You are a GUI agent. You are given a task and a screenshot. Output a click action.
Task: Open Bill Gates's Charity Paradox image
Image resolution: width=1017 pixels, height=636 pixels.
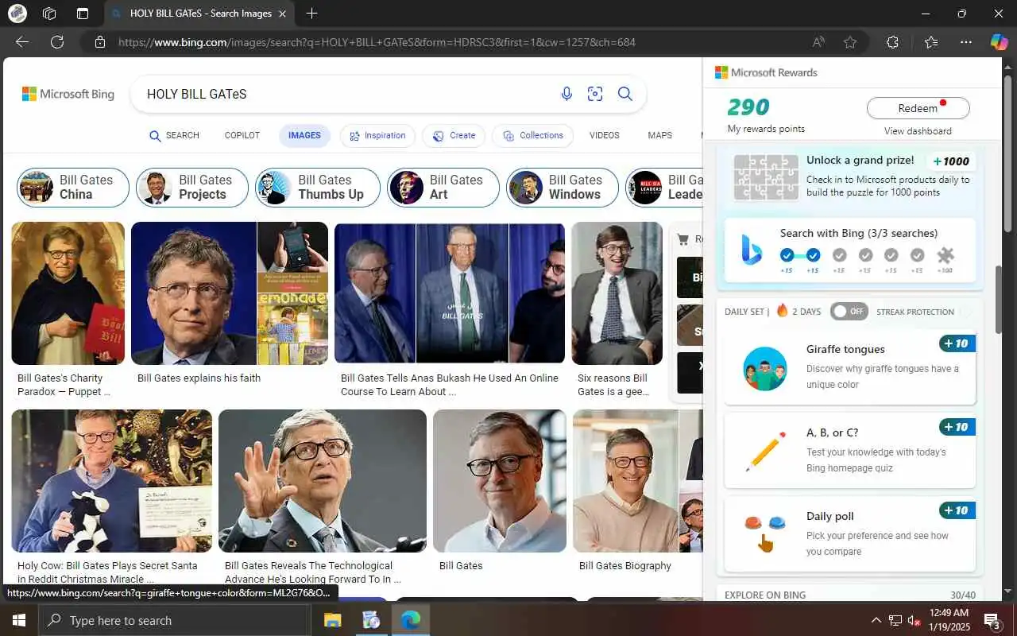click(x=68, y=293)
